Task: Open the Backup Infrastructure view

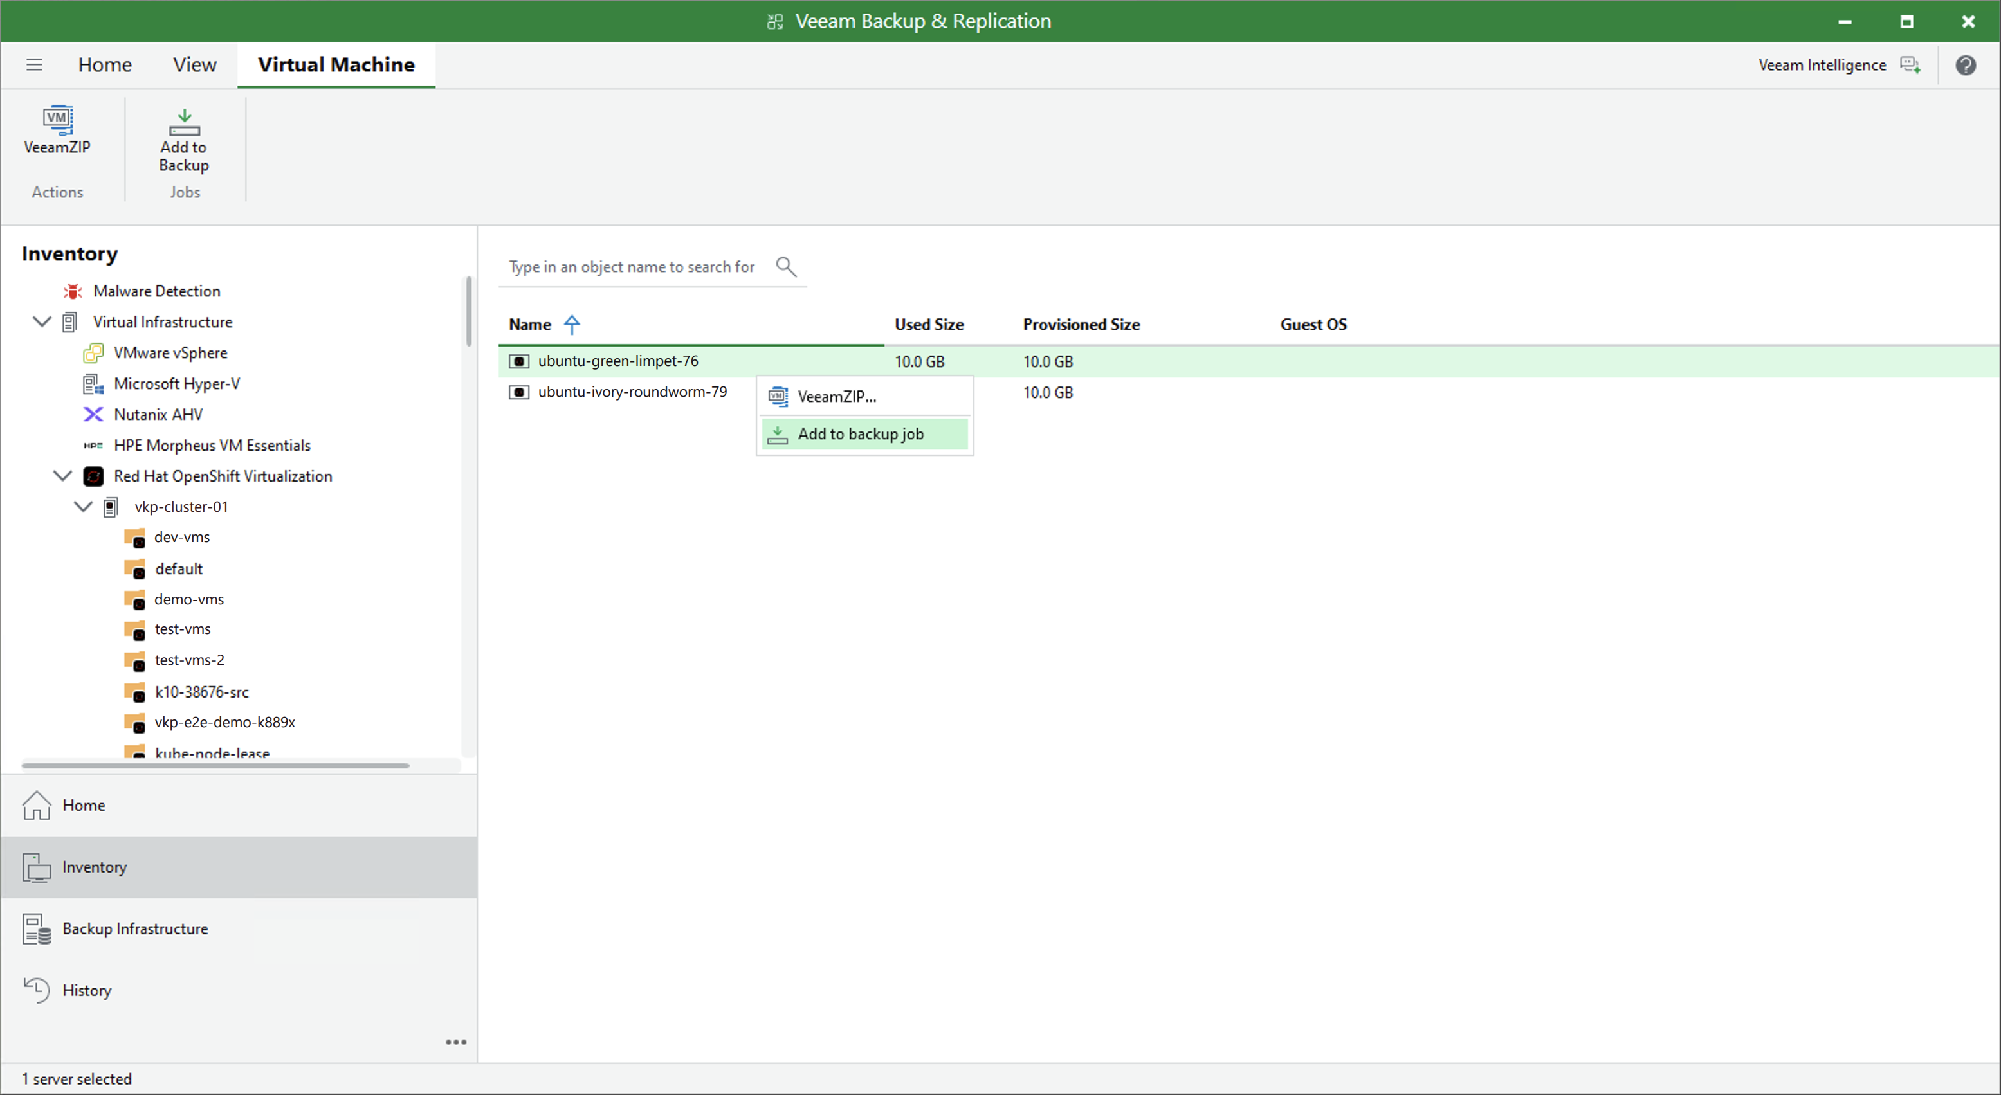Action: [239, 929]
